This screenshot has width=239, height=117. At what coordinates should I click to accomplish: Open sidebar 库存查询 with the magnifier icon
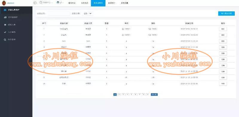(x=16, y=39)
